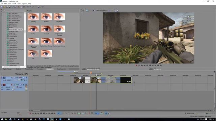The image size is (216, 121).
Task: Mute the audio track
Action: [x=21, y=85]
